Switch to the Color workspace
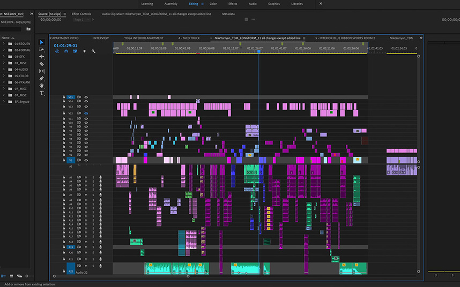Viewport: 460px width, 287px height. tap(213, 4)
